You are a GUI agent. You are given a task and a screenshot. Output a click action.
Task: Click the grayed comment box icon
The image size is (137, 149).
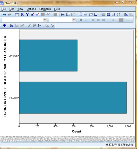pos(55,14)
